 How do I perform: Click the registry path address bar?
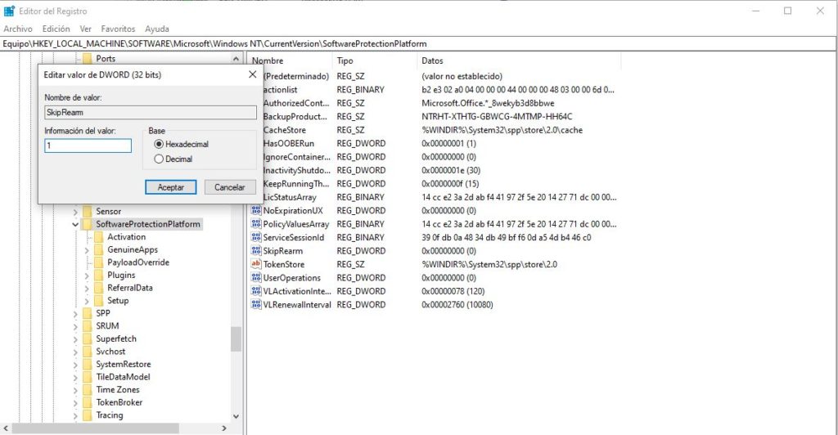[x=418, y=44]
